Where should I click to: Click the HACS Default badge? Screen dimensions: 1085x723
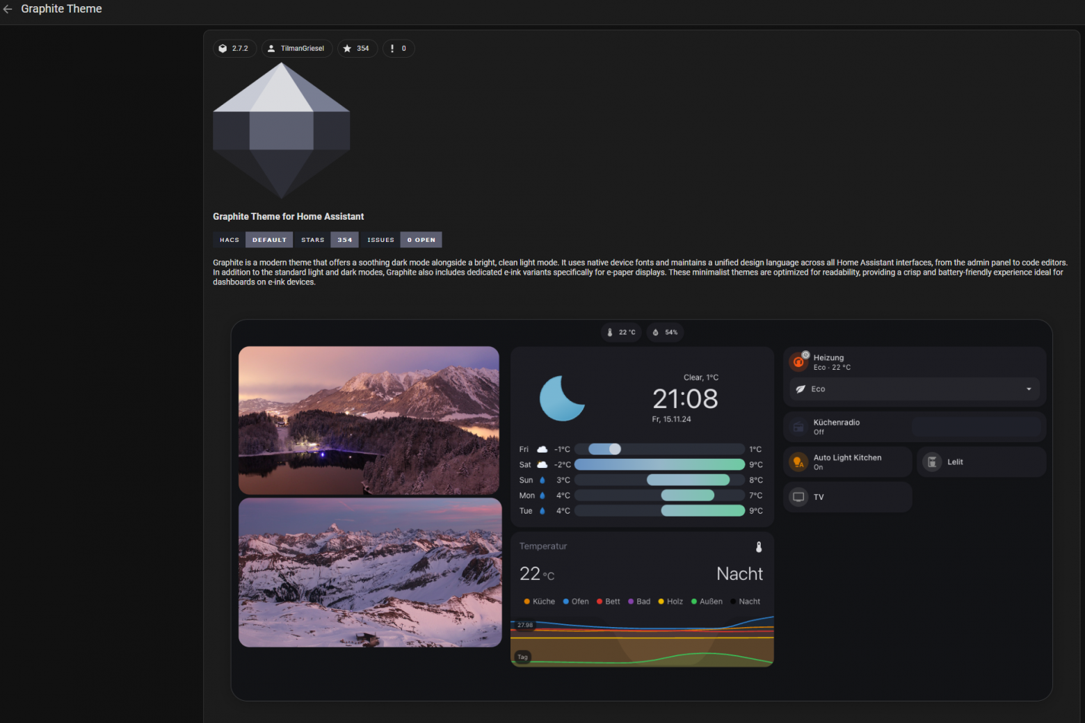pos(252,240)
